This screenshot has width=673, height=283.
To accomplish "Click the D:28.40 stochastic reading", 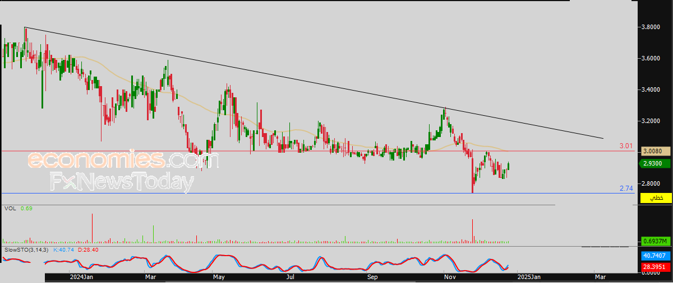I will tap(89, 249).
